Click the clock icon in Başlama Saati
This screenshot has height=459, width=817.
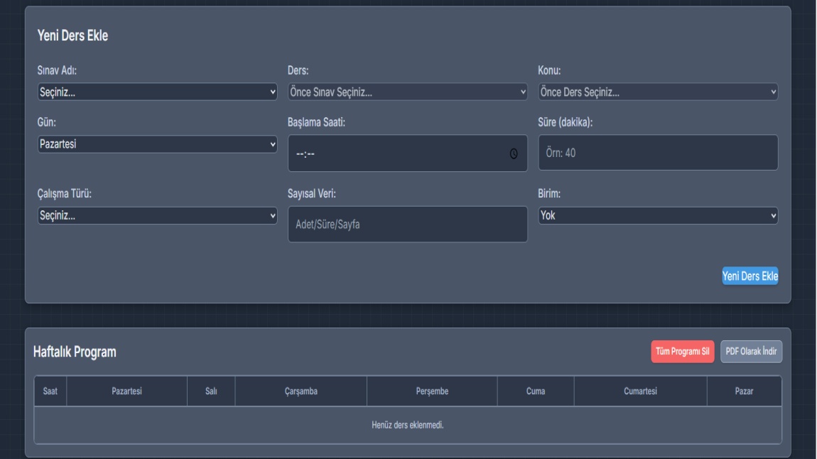[x=513, y=153]
